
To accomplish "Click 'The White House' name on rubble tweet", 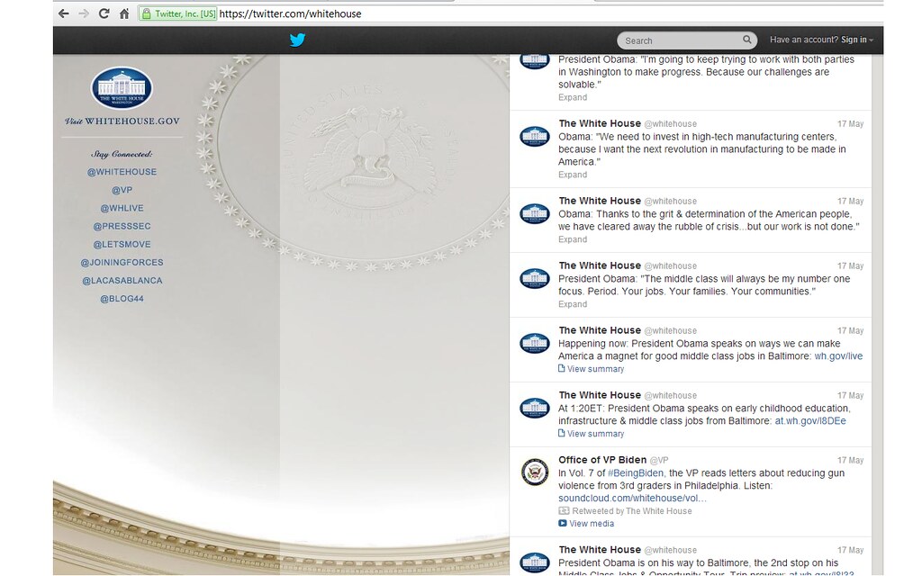I will click(600, 201).
